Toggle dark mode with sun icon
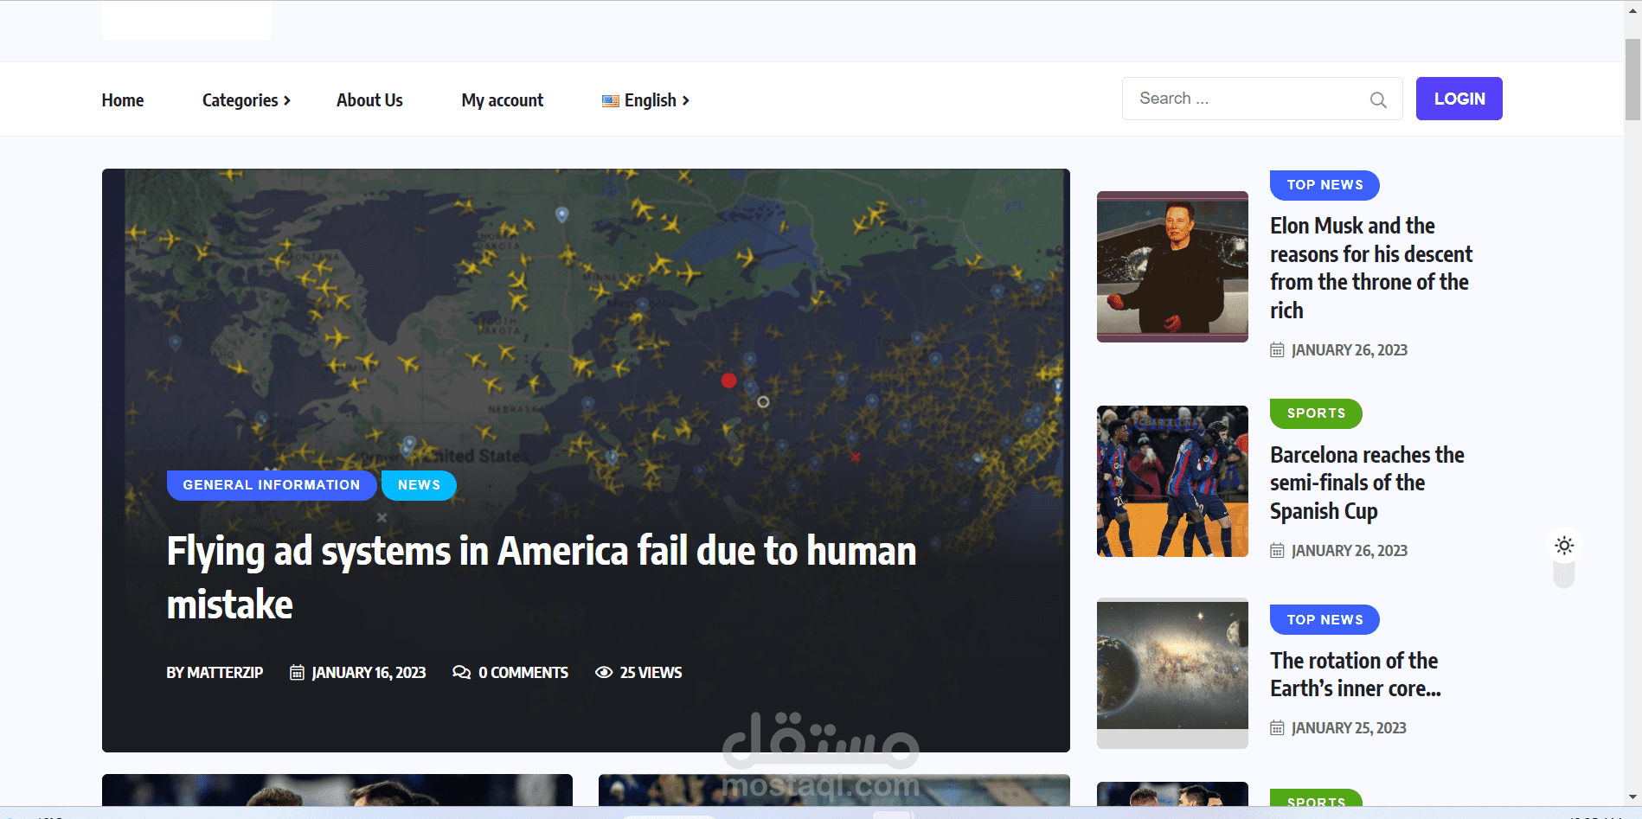Image resolution: width=1642 pixels, height=819 pixels. [x=1564, y=546]
